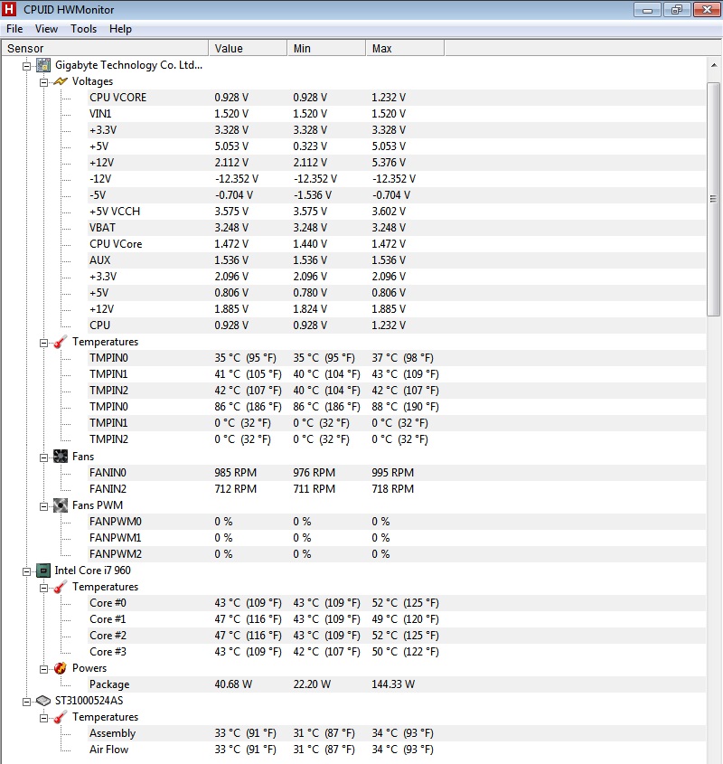
Task: Click the fan icon beside Fans
Action: [x=61, y=457]
